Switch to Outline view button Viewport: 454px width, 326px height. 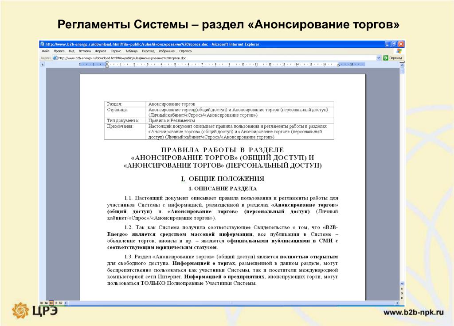click(56, 303)
